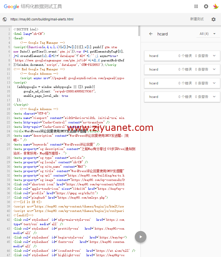Image resolution: width=221 pixels, height=257 pixels.
Task: Click the og:title meta line
Action: click(x=69, y=171)
